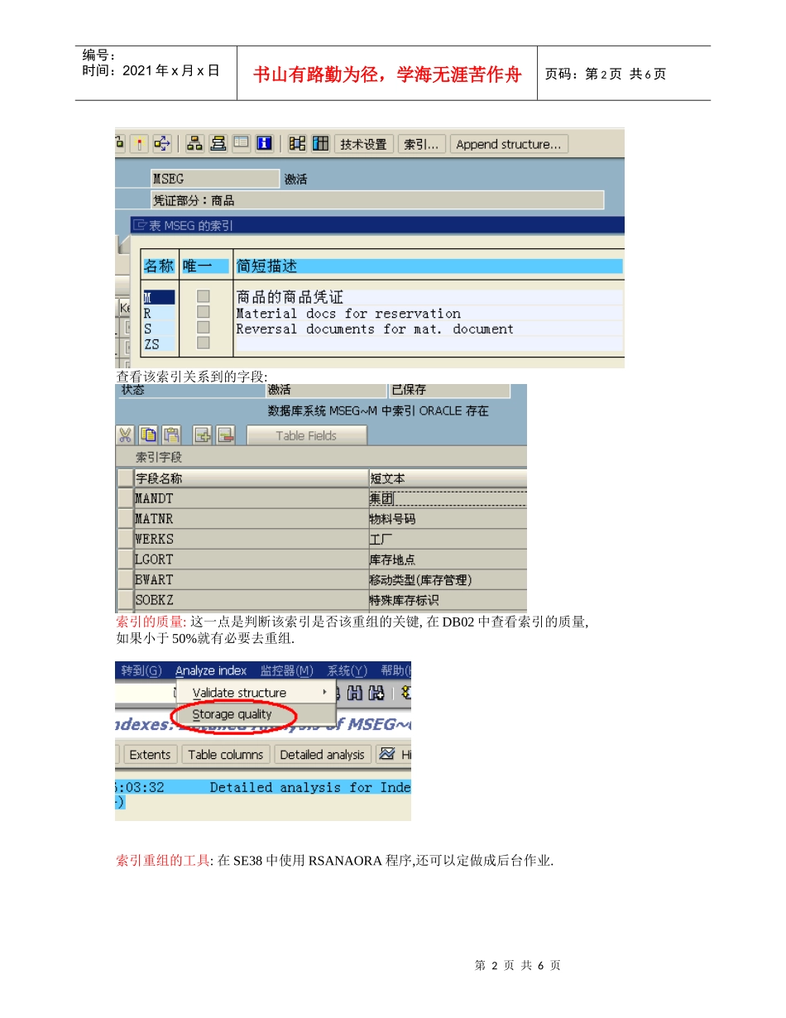The image size is (786, 1018).
Task: Click the blue information 'i' toolbar icon
Action: point(264,143)
